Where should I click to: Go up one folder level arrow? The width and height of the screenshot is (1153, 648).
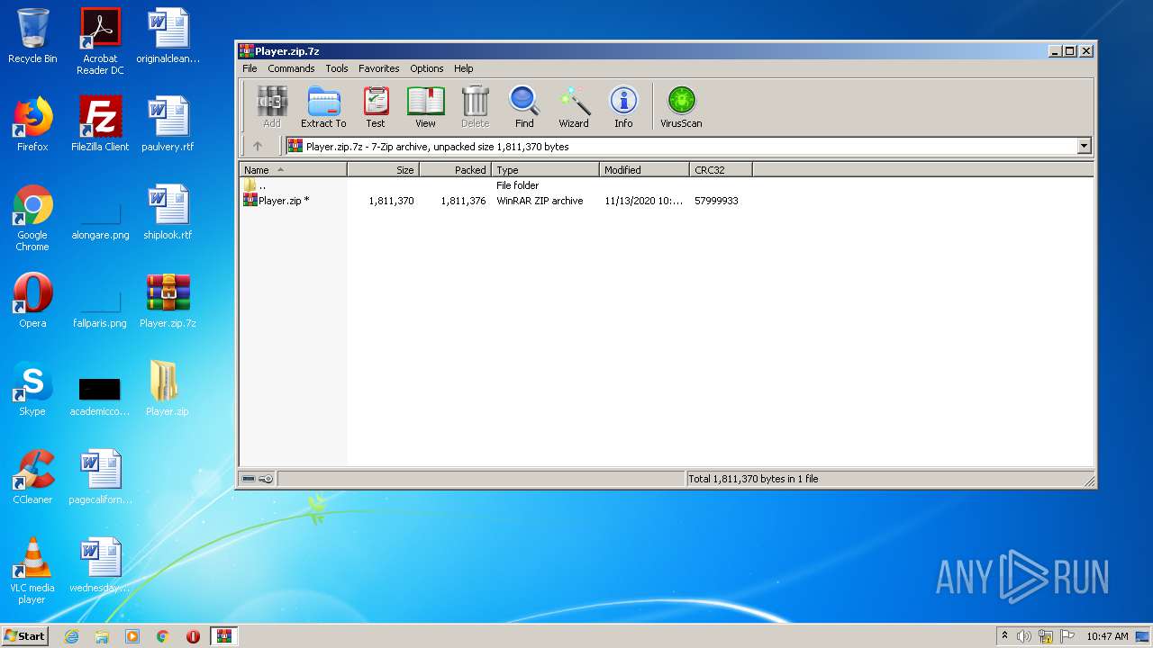[258, 146]
